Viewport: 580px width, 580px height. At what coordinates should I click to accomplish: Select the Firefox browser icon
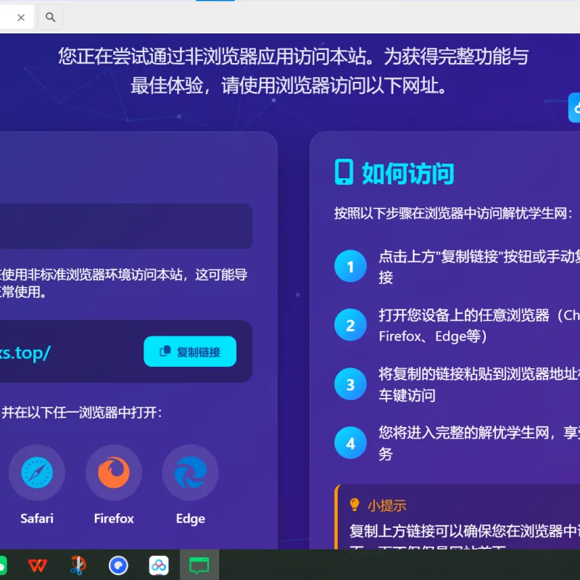(114, 473)
